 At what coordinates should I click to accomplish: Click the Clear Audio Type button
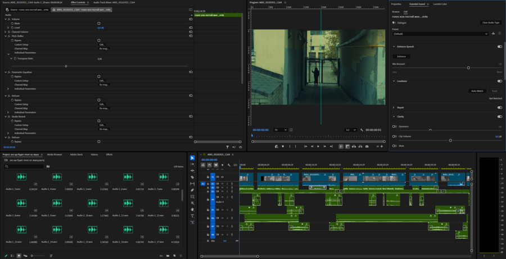tap(490, 22)
